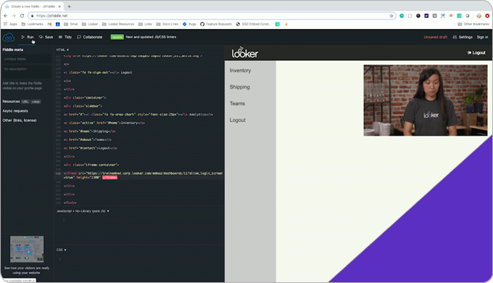Open the Apps bookmark

tap(10, 24)
